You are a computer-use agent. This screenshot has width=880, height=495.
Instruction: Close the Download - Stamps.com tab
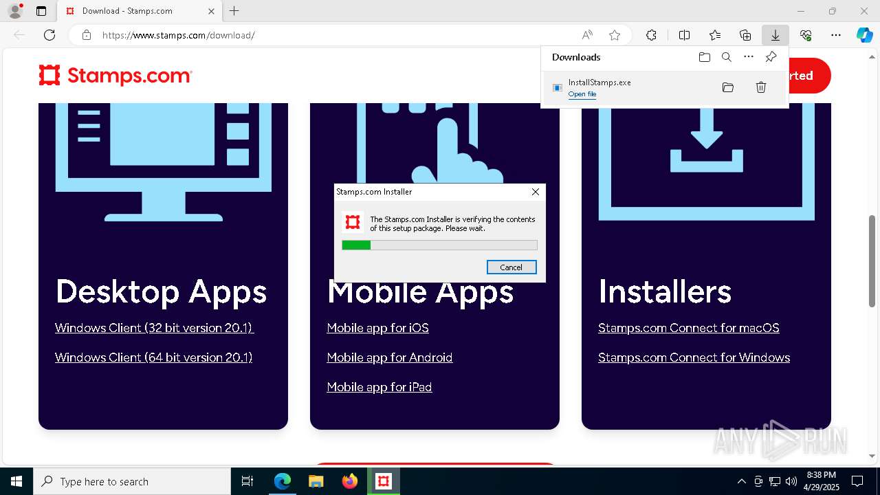(212, 11)
